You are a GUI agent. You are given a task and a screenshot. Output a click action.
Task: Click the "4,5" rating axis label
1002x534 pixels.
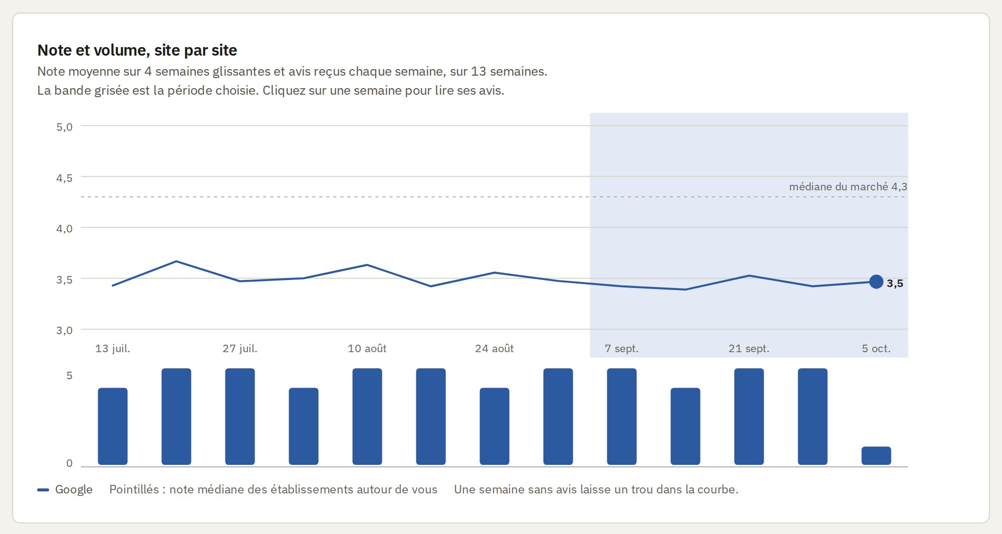pyautogui.click(x=64, y=178)
